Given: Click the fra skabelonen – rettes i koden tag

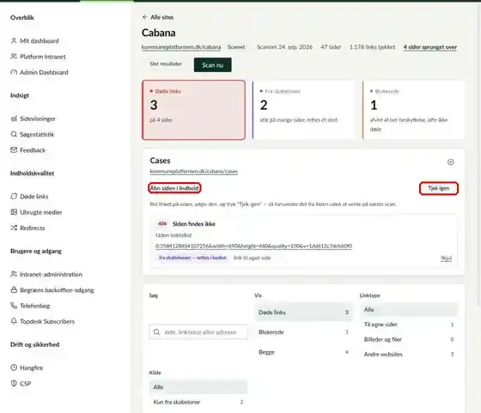Looking at the screenshot, I should pos(192,258).
